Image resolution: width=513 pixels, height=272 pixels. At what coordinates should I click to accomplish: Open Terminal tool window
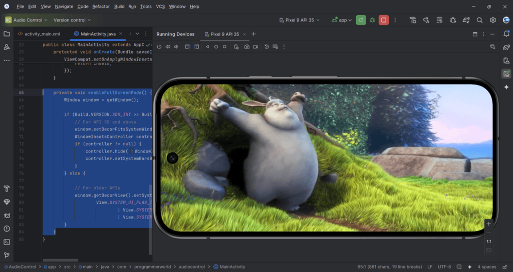coord(7,242)
